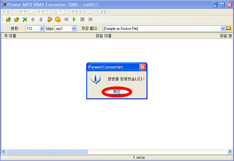234x161 pixels.
Task: Open the 환경설정(C) menu
Action: point(81,12)
